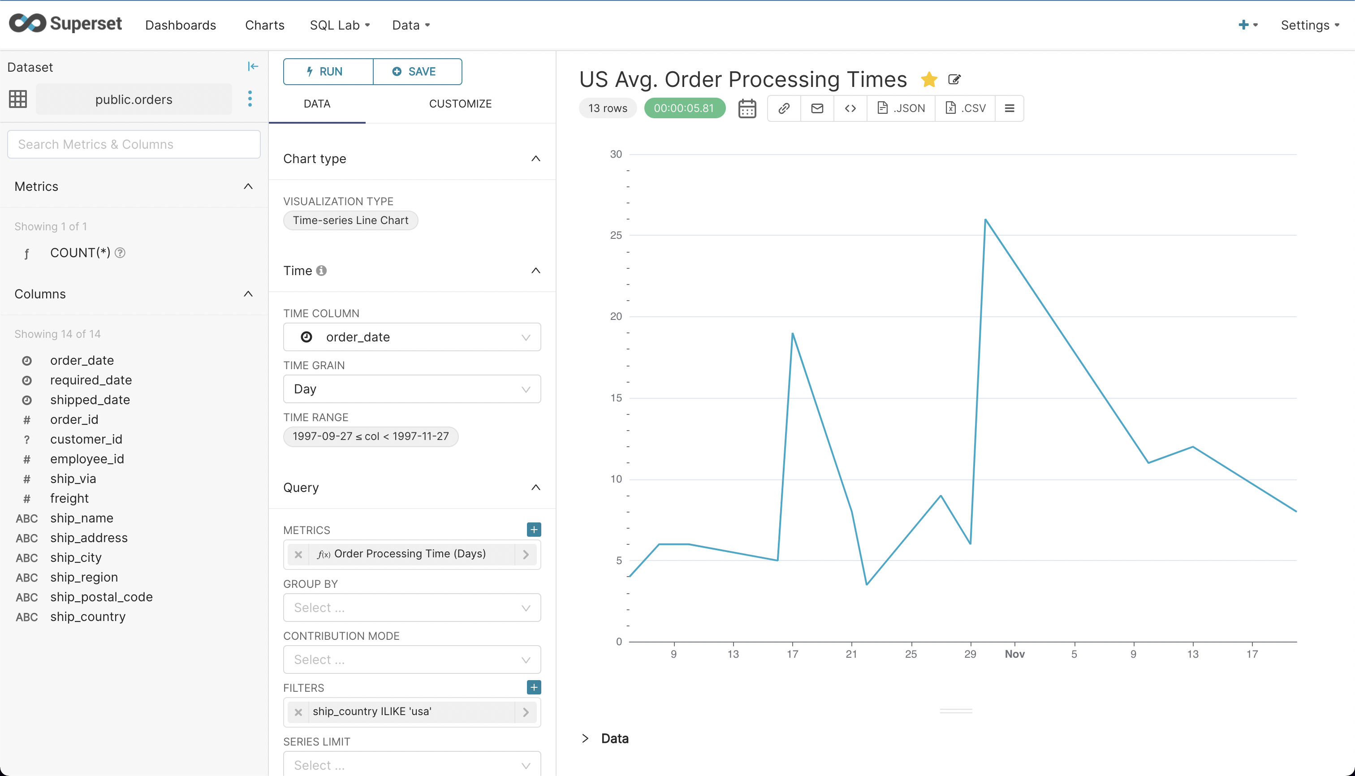Switch to the CUSTOMIZE tab
The height and width of the screenshot is (776, 1355).
click(x=460, y=103)
